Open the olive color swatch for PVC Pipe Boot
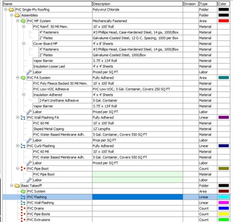The width and height of the screenshot is (233, 222). [224, 169]
